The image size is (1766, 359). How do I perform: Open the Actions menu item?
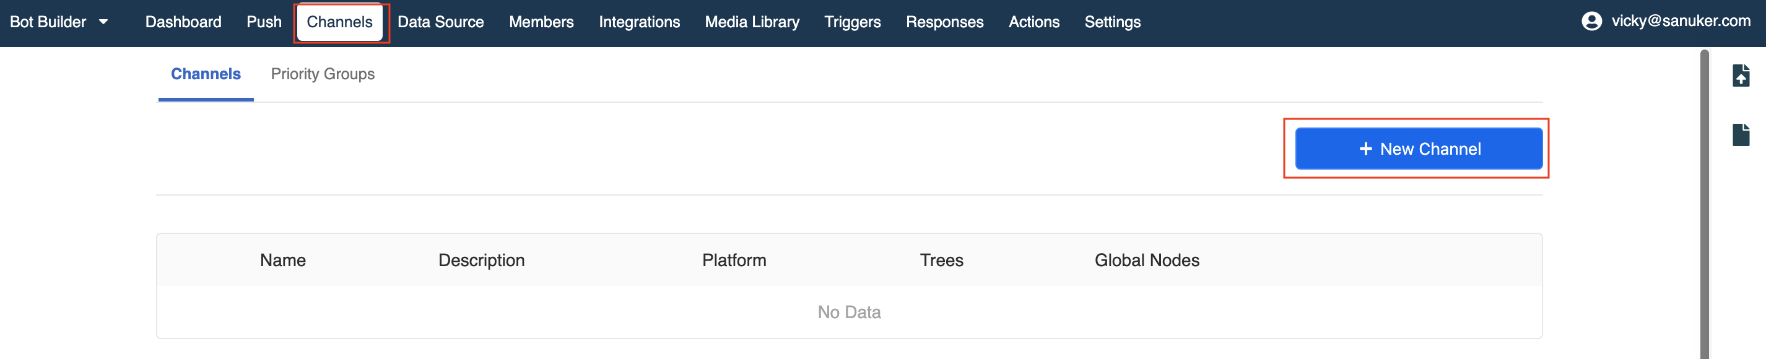point(1033,22)
